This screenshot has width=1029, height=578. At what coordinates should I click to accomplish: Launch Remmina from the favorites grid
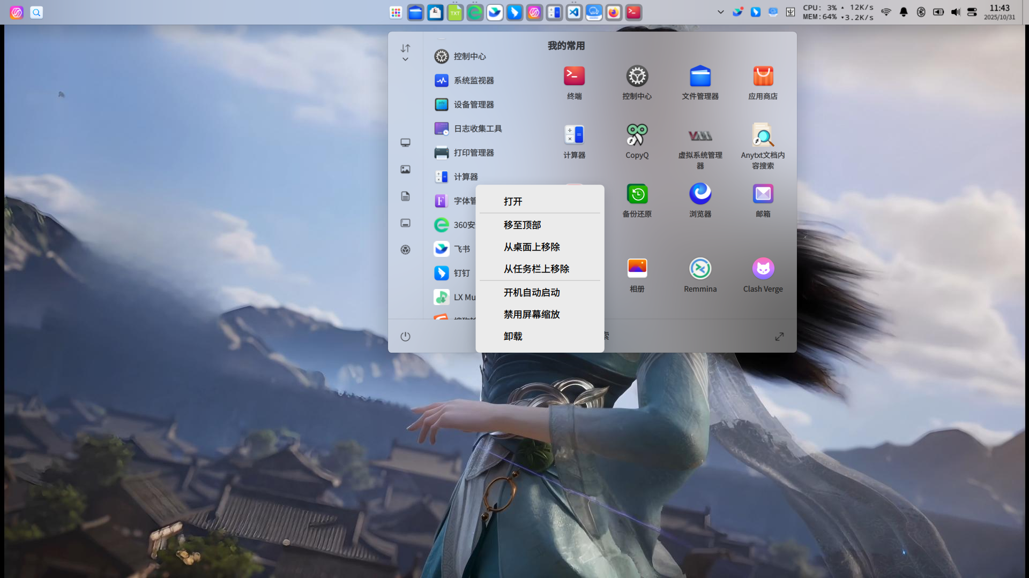[x=700, y=276]
